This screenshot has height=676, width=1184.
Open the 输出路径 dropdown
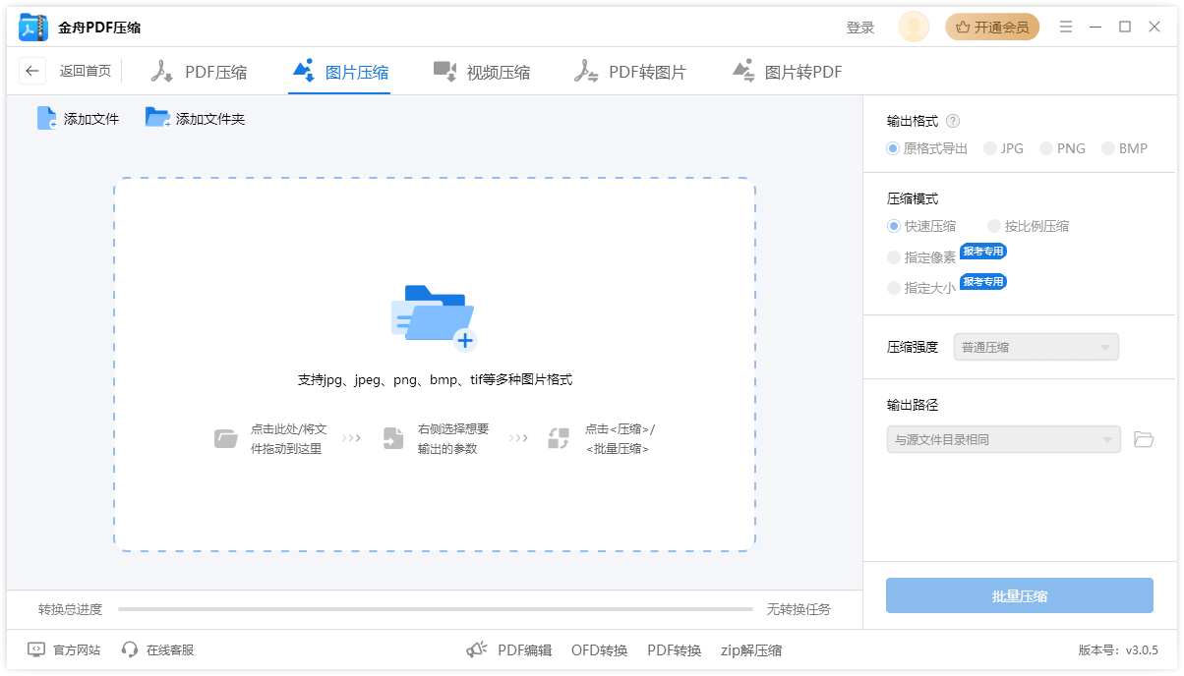1003,439
